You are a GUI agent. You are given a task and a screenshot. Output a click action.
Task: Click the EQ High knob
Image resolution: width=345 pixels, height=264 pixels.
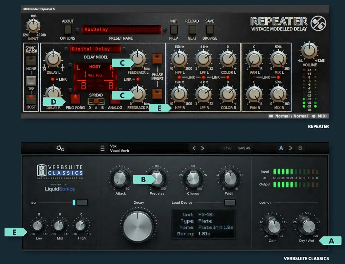81,225
